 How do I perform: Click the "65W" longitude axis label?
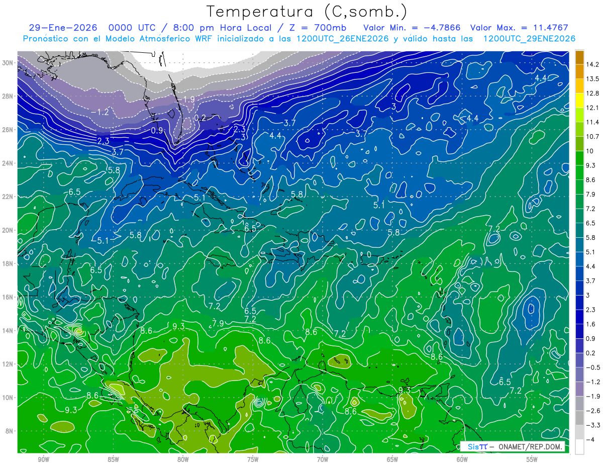392,459
